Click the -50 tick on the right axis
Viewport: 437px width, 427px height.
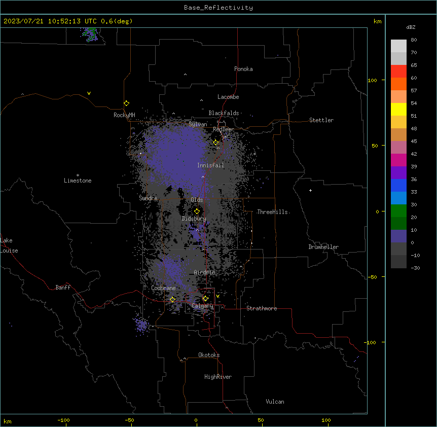(x=372, y=277)
